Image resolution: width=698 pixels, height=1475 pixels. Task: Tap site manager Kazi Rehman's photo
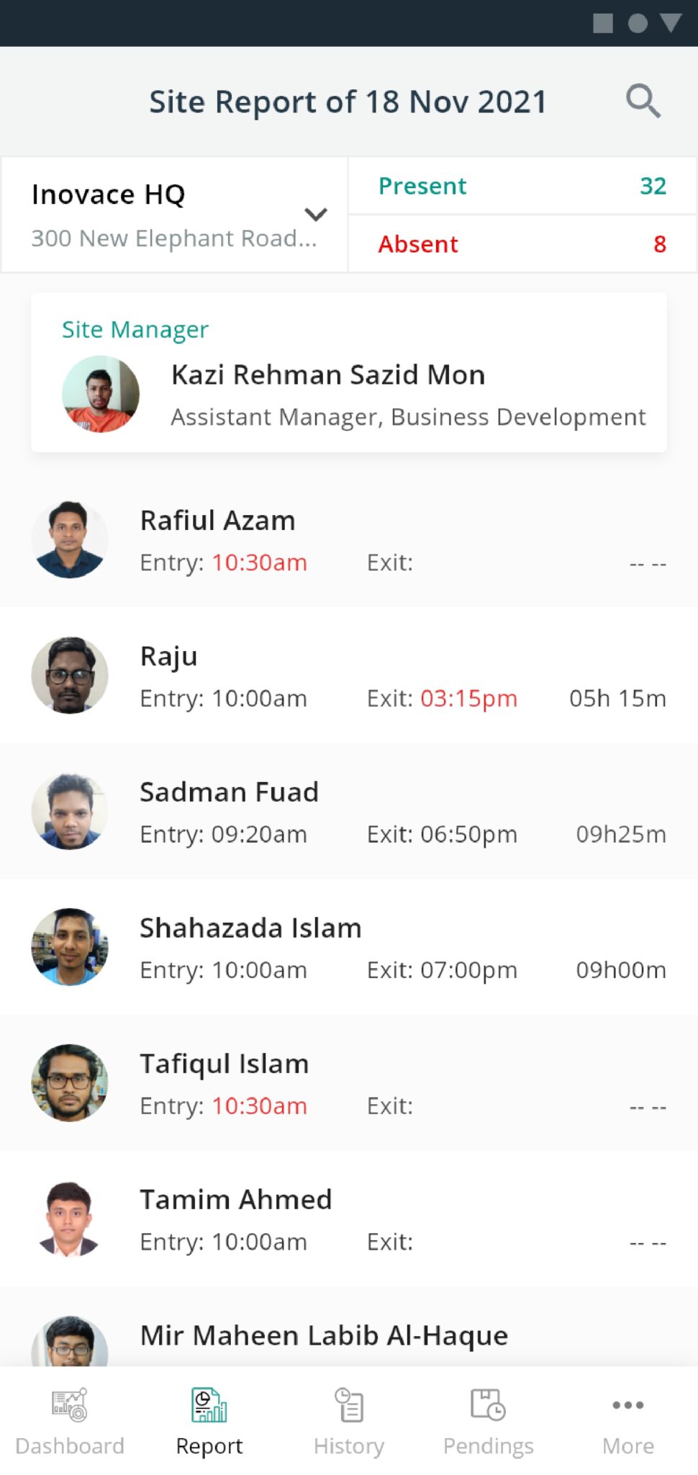(101, 394)
